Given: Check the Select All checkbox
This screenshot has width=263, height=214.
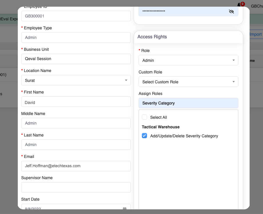Looking at the screenshot, I should click(x=144, y=117).
